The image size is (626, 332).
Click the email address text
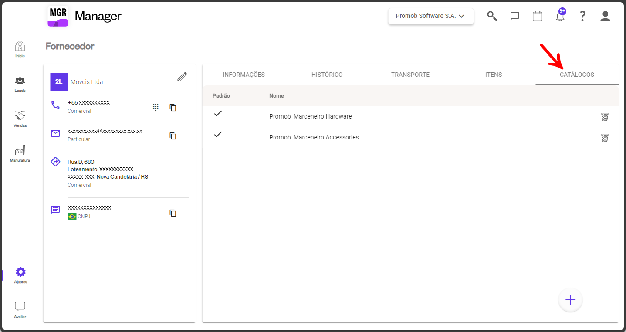[105, 131]
